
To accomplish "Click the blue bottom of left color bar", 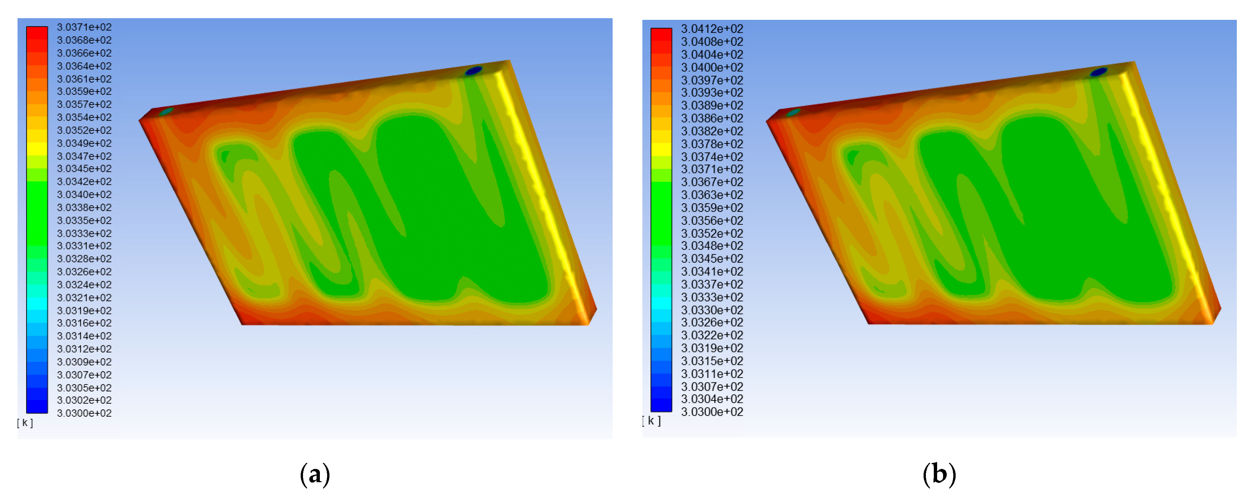I will click(37, 406).
